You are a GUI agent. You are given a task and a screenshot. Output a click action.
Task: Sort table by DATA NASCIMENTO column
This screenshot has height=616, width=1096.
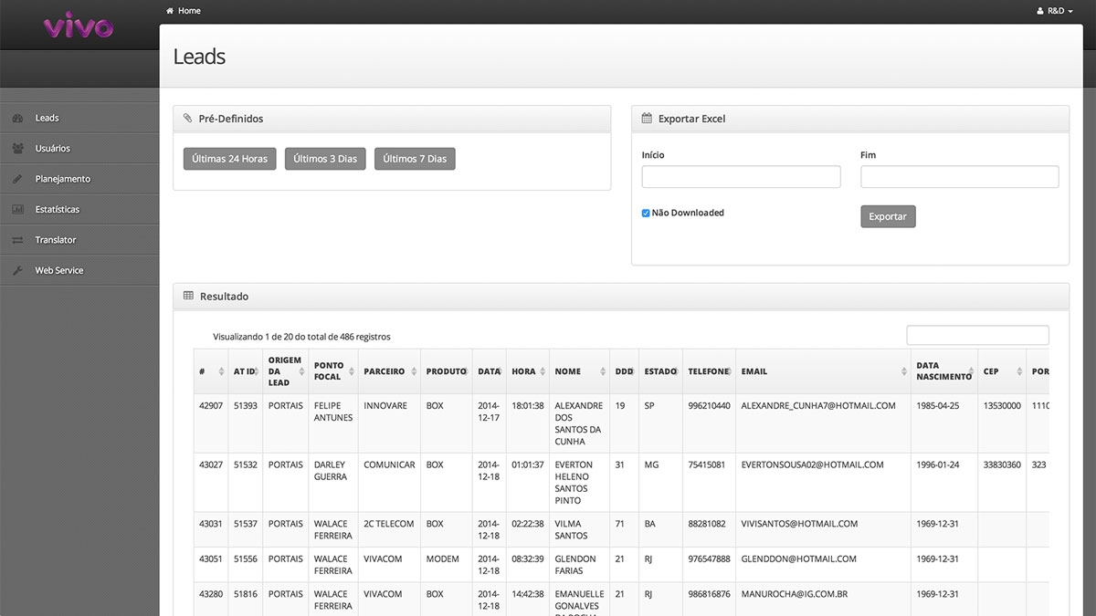[x=944, y=371]
